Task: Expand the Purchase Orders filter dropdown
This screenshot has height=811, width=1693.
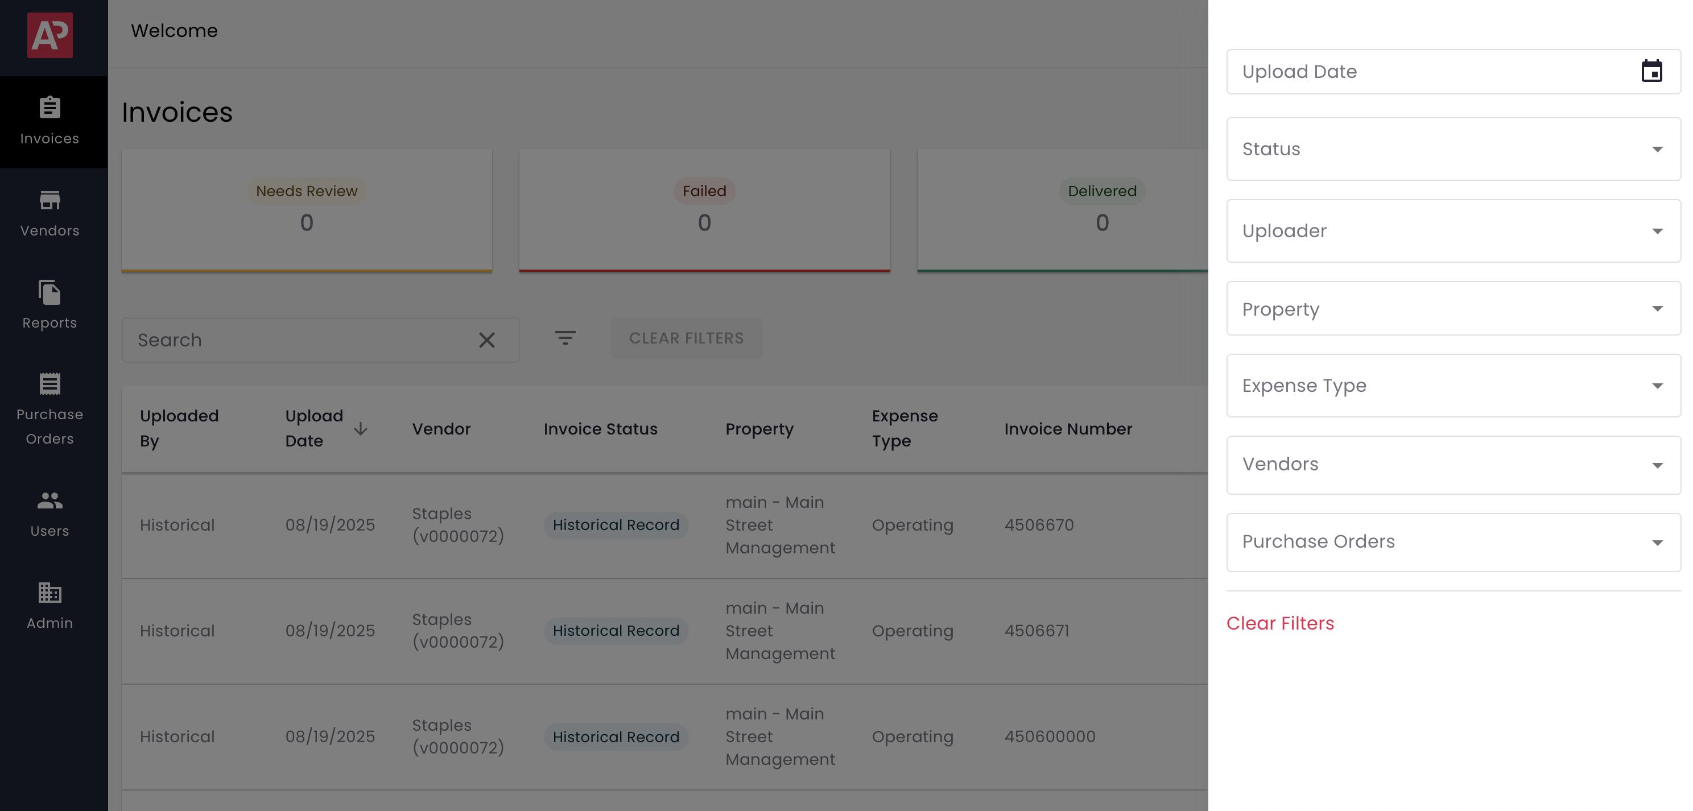Action: (1453, 542)
